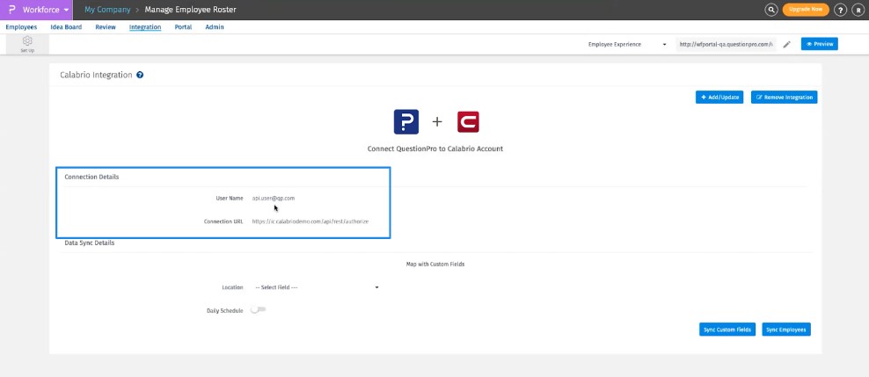Switch to the Review tab
The height and width of the screenshot is (377, 869).
(x=106, y=27)
